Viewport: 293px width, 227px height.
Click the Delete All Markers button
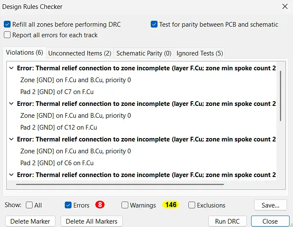(91, 221)
